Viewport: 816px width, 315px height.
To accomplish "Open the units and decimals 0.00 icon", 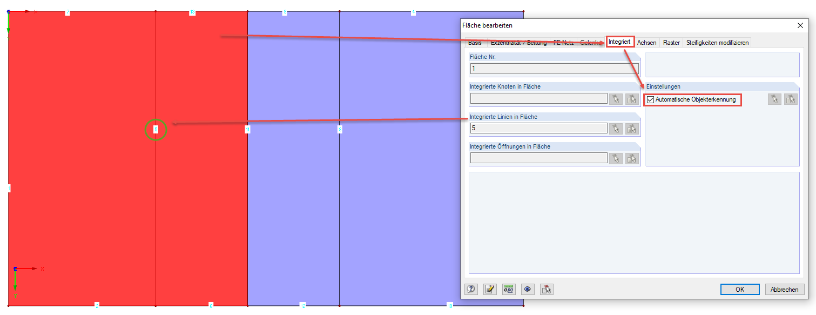I will [509, 289].
